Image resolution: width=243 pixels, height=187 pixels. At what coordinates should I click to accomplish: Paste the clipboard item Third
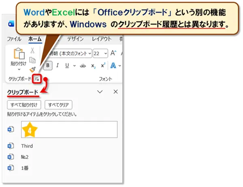(27, 146)
